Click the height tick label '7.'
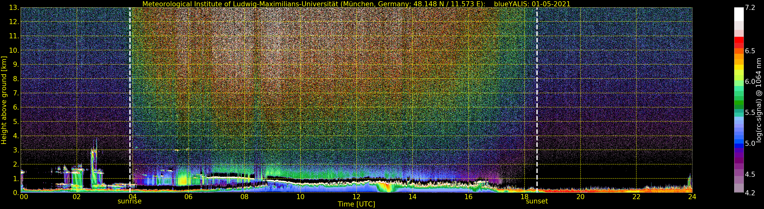764x209 pixels. 16,93
